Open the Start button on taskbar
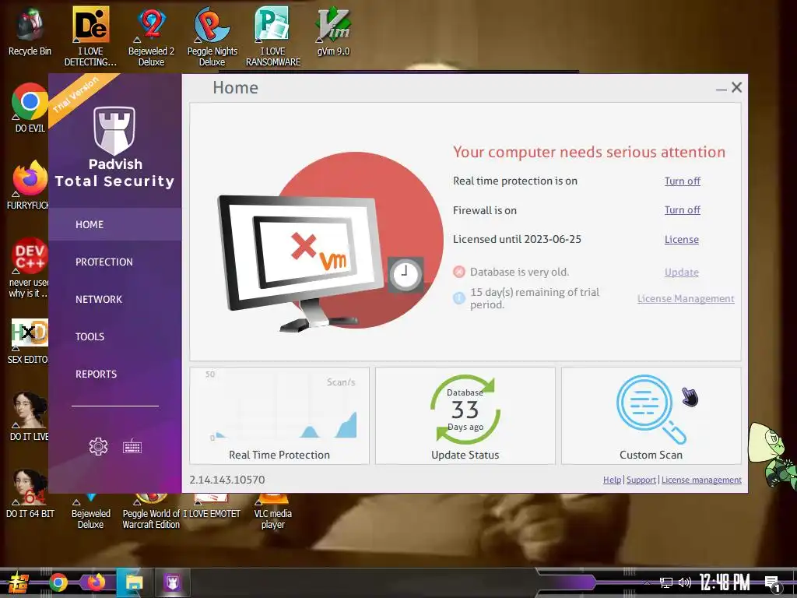The height and width of the screenshot is (598, 797). pos(17,582)
